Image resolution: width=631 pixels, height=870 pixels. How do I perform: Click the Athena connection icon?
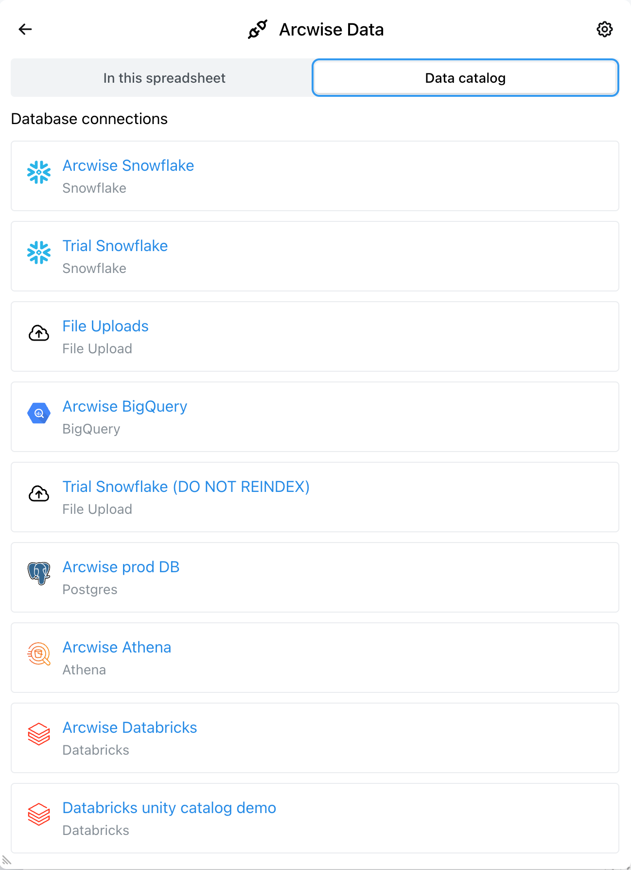click(39, 654)
